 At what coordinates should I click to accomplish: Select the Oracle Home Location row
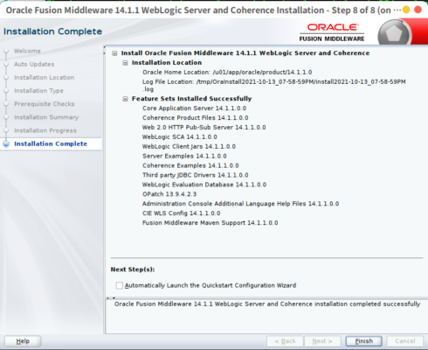click(227, 73)
